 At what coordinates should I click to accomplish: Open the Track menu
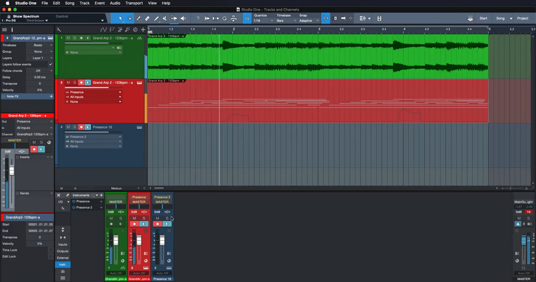84,3
